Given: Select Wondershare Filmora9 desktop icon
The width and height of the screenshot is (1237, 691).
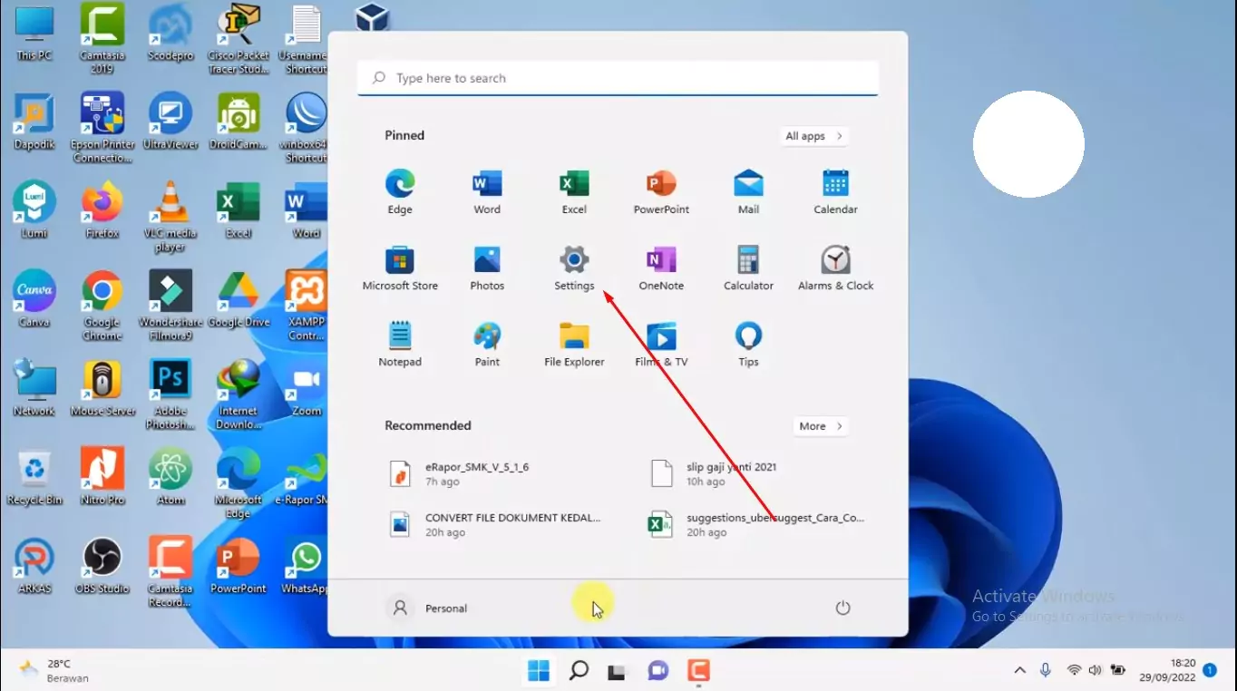Looking at the screenshot, I should pyautogui.click(x=170, y=305).
